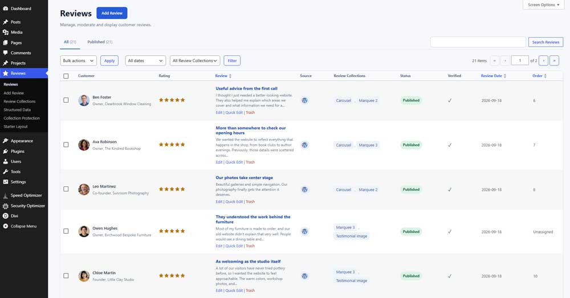This screenshot has height=298, width=570.
Task: Click Leo Martinez's avatar thumbnail
Action: (x=84, y=189)
